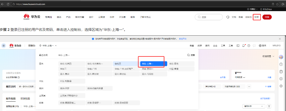Select region 中国-香港
The image size is (286, 111).
coord(181,69)
